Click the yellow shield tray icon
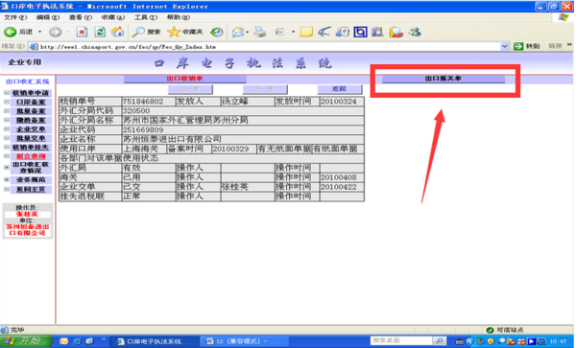The width and height of the screenshot is (576, 348). point(491,341)
